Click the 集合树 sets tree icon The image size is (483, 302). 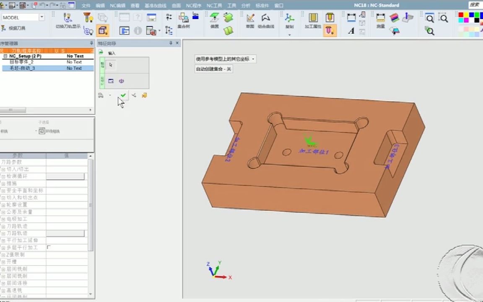183,18
